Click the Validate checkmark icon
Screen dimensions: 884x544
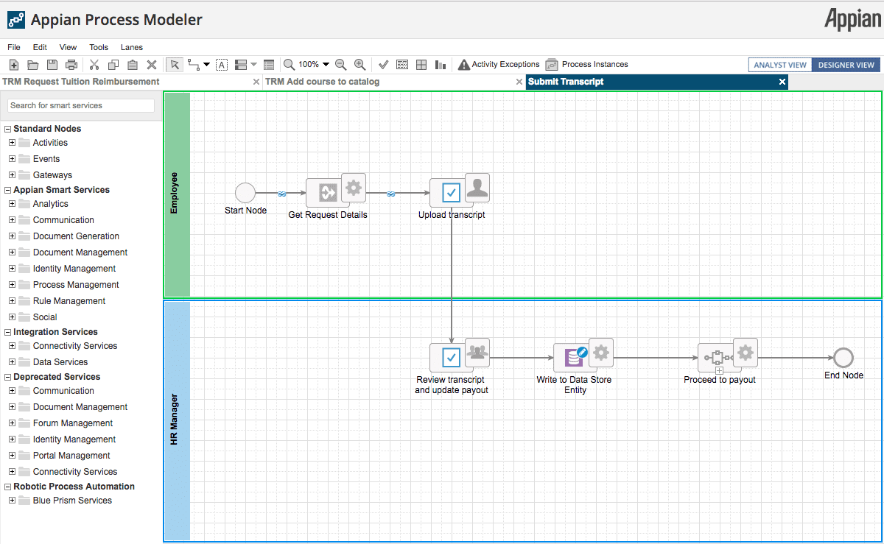point(383,65)
